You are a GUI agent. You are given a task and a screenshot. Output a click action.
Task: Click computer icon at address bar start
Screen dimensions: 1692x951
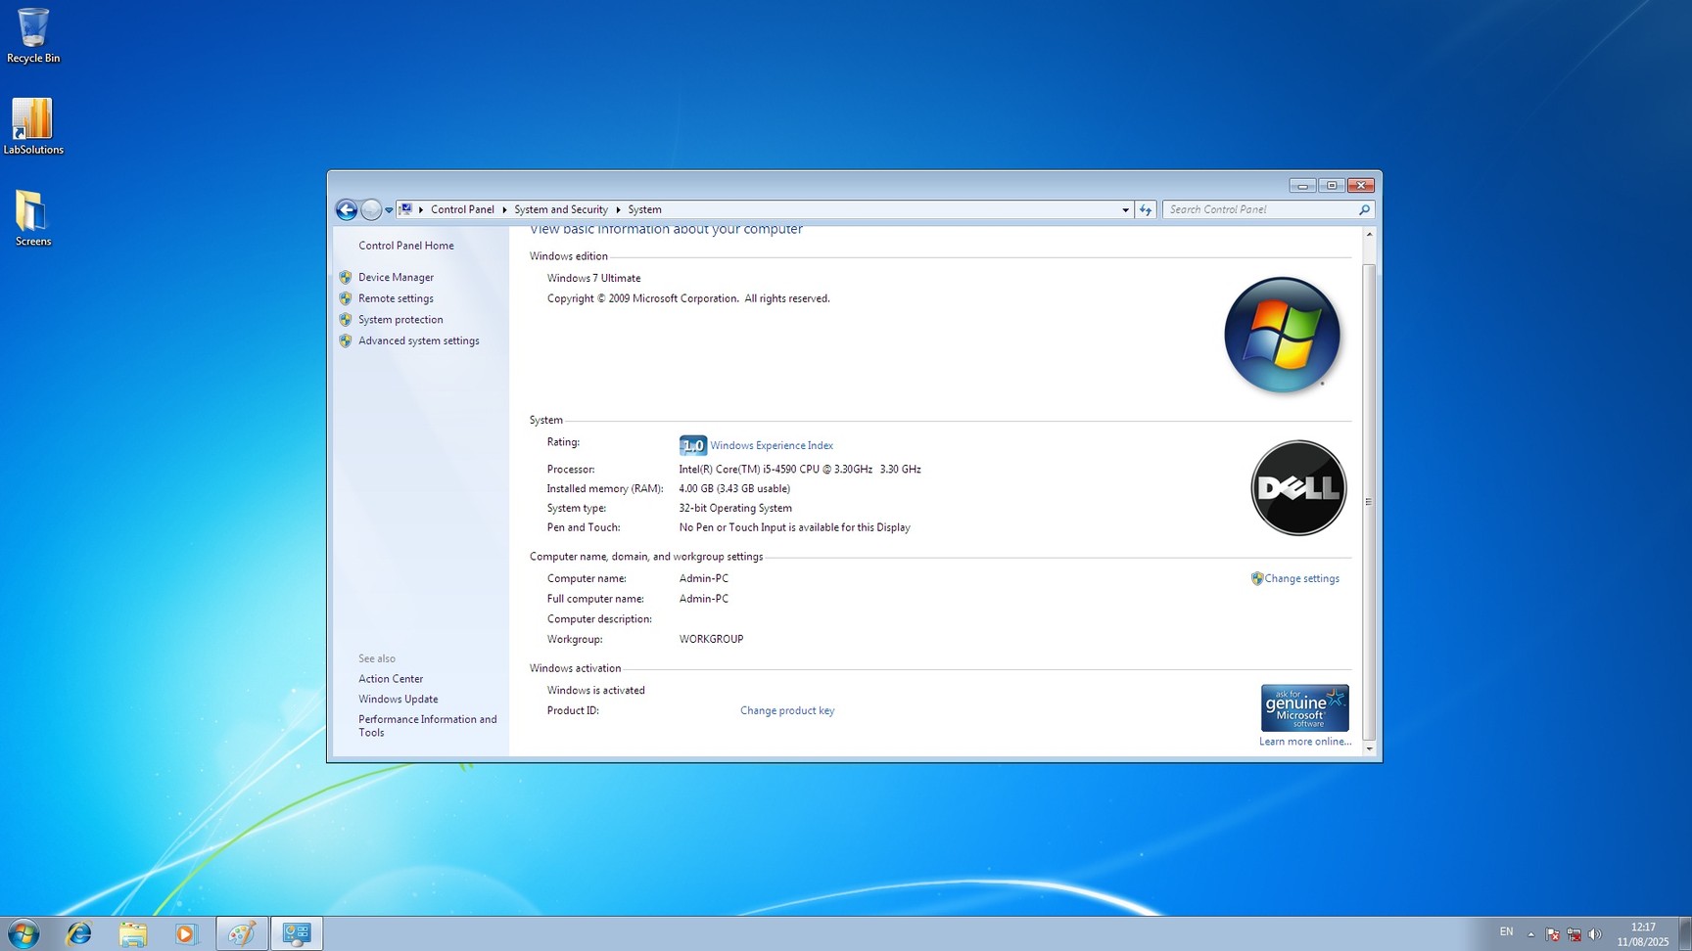[405, 209]
